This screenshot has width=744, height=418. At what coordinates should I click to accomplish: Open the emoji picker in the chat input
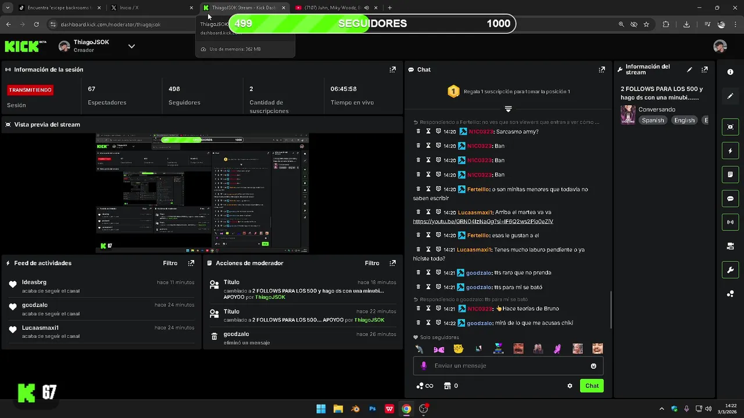click(593, 366)
